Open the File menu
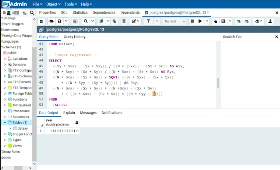The width and height of the screenshot is (280, 170). coord(38,4)
